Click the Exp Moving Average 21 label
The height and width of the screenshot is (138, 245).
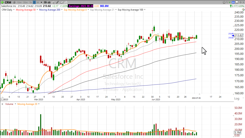(102, 10)
